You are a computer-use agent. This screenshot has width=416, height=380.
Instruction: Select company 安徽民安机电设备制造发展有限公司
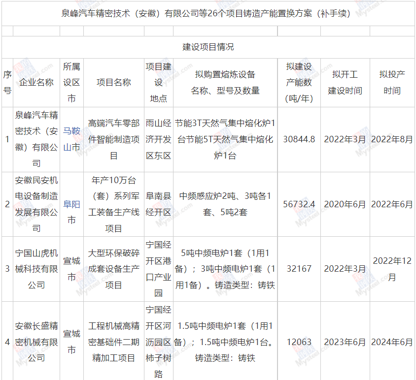(36, 204)
